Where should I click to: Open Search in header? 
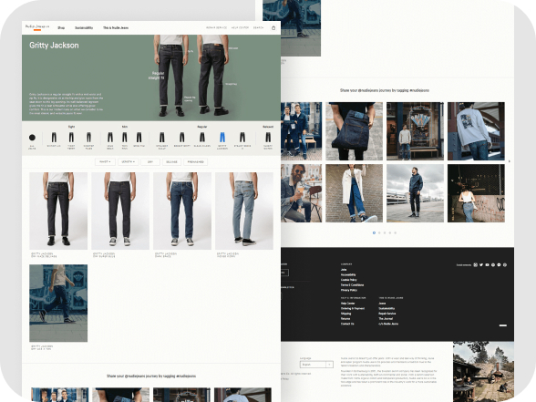pyautogui.click(x=258, y=27)
